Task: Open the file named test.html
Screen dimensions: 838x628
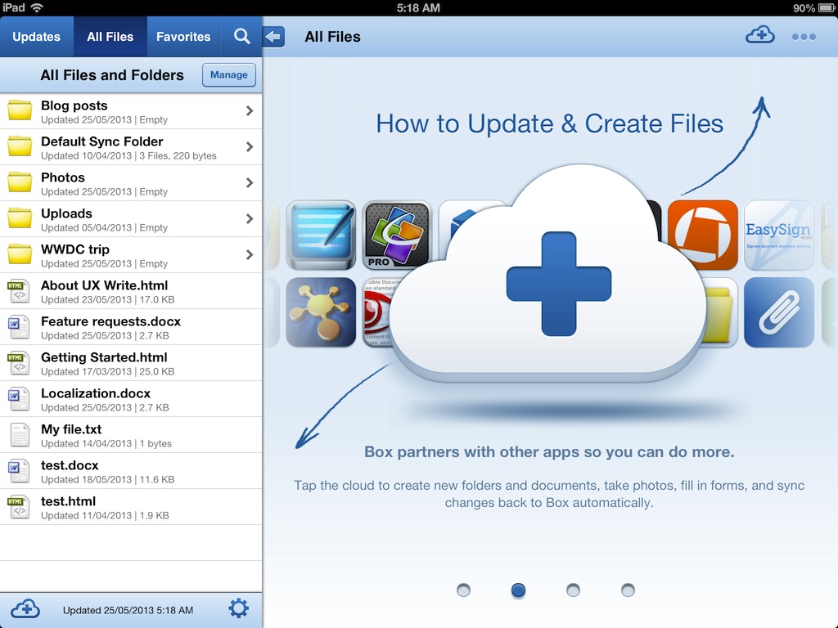Action: (131, 507)
